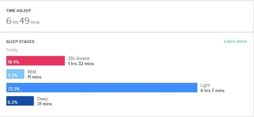254x117 pixels.
Task: Open the Learn more link
Action: (x=235, y=41)
